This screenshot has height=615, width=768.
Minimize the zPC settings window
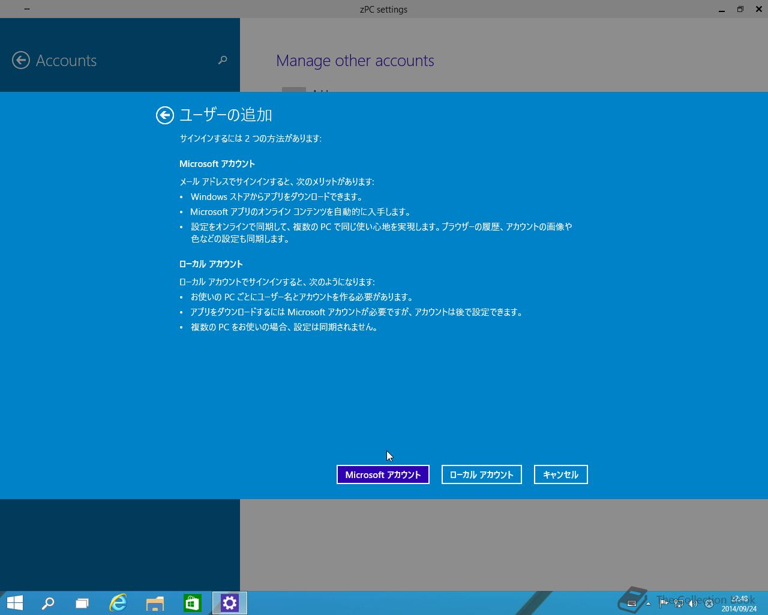tap(722, 10)
